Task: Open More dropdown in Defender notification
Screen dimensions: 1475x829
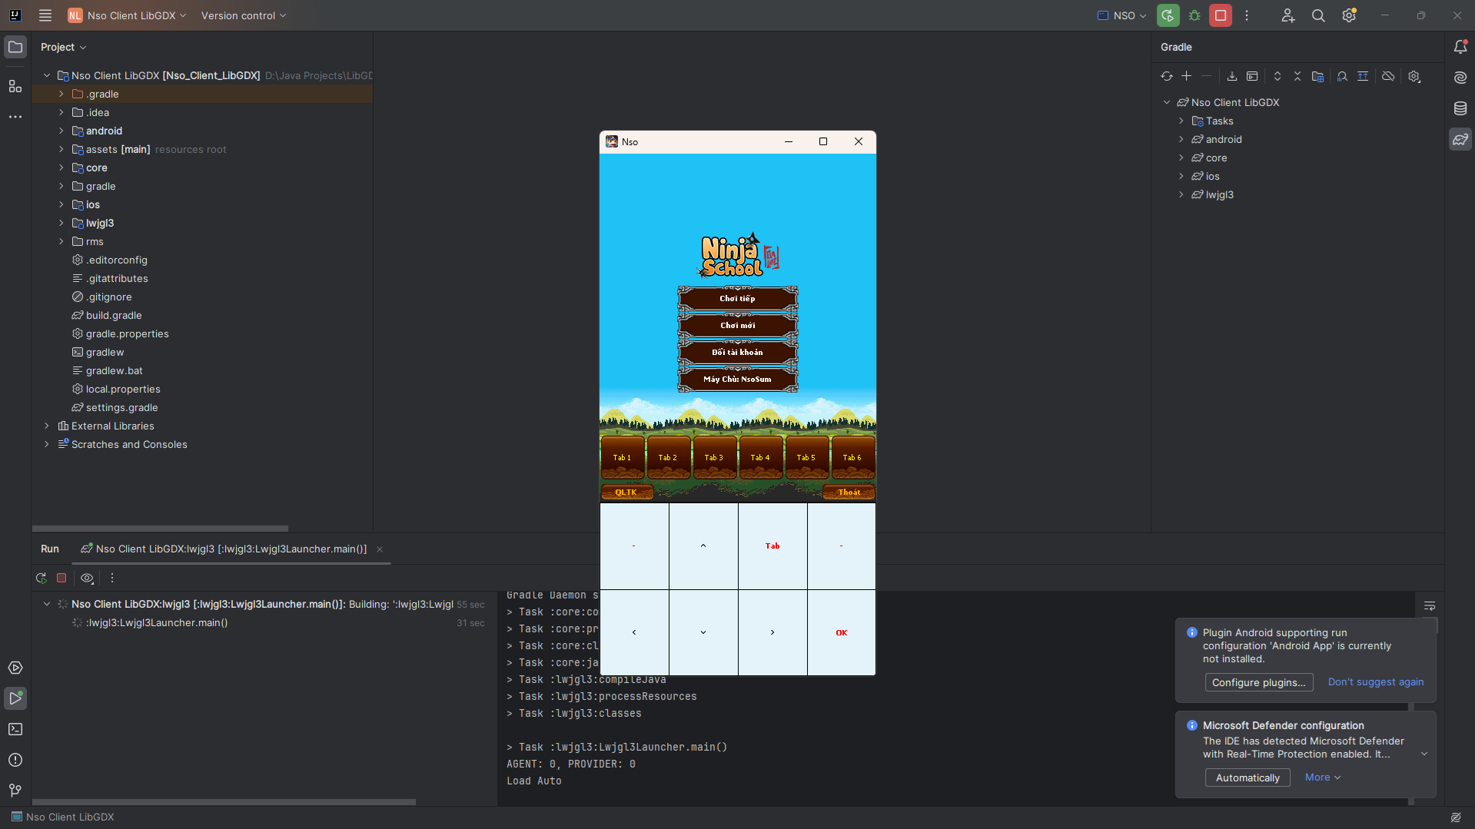Action: point(1323,777)
